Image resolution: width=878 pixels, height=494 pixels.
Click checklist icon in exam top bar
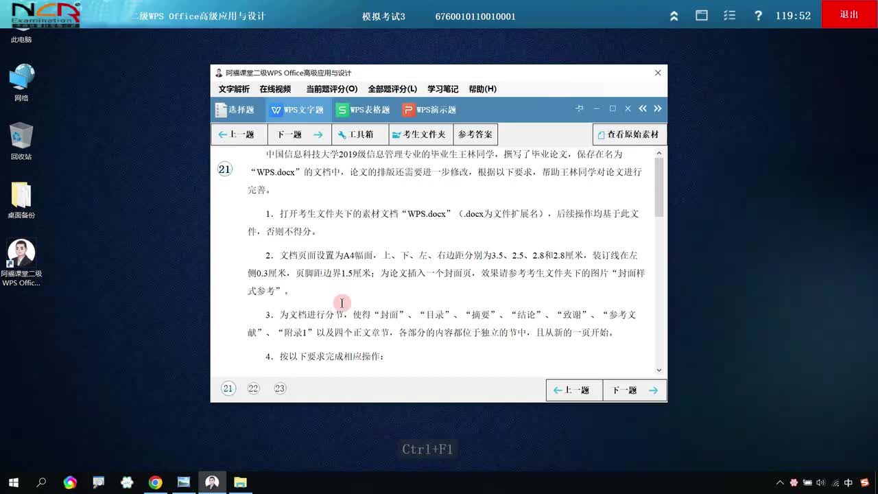click(730, 15)
